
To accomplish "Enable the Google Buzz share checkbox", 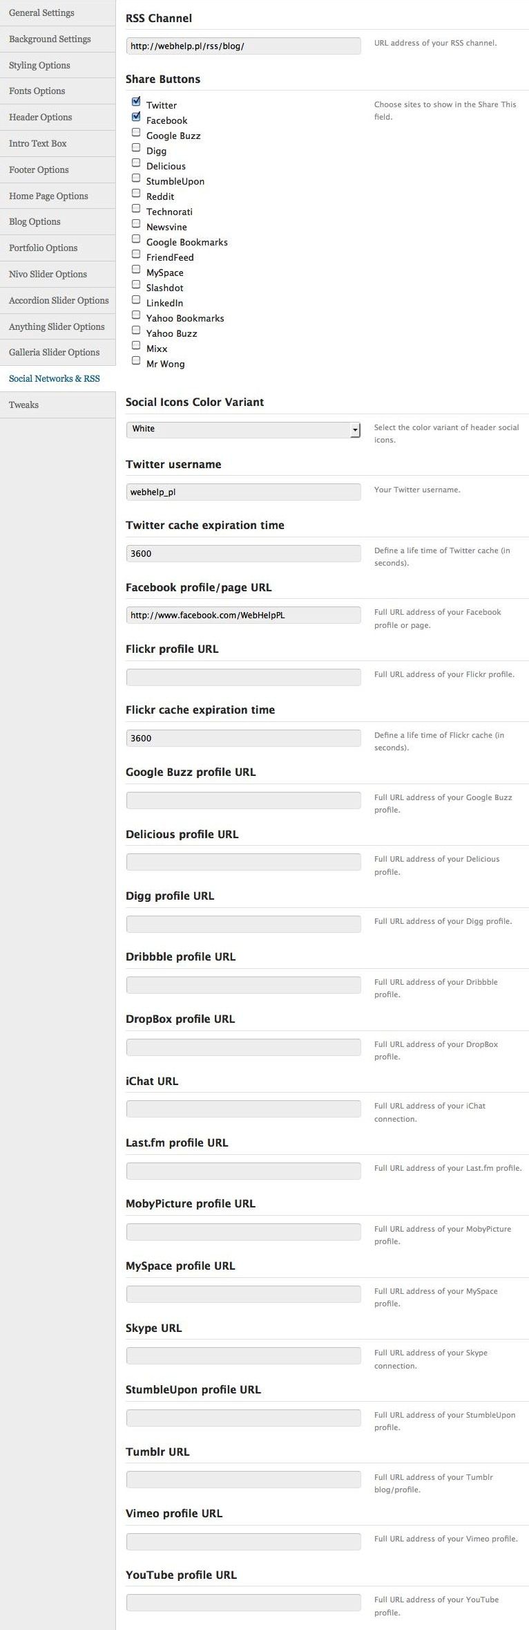I will (x=136, y=132).
